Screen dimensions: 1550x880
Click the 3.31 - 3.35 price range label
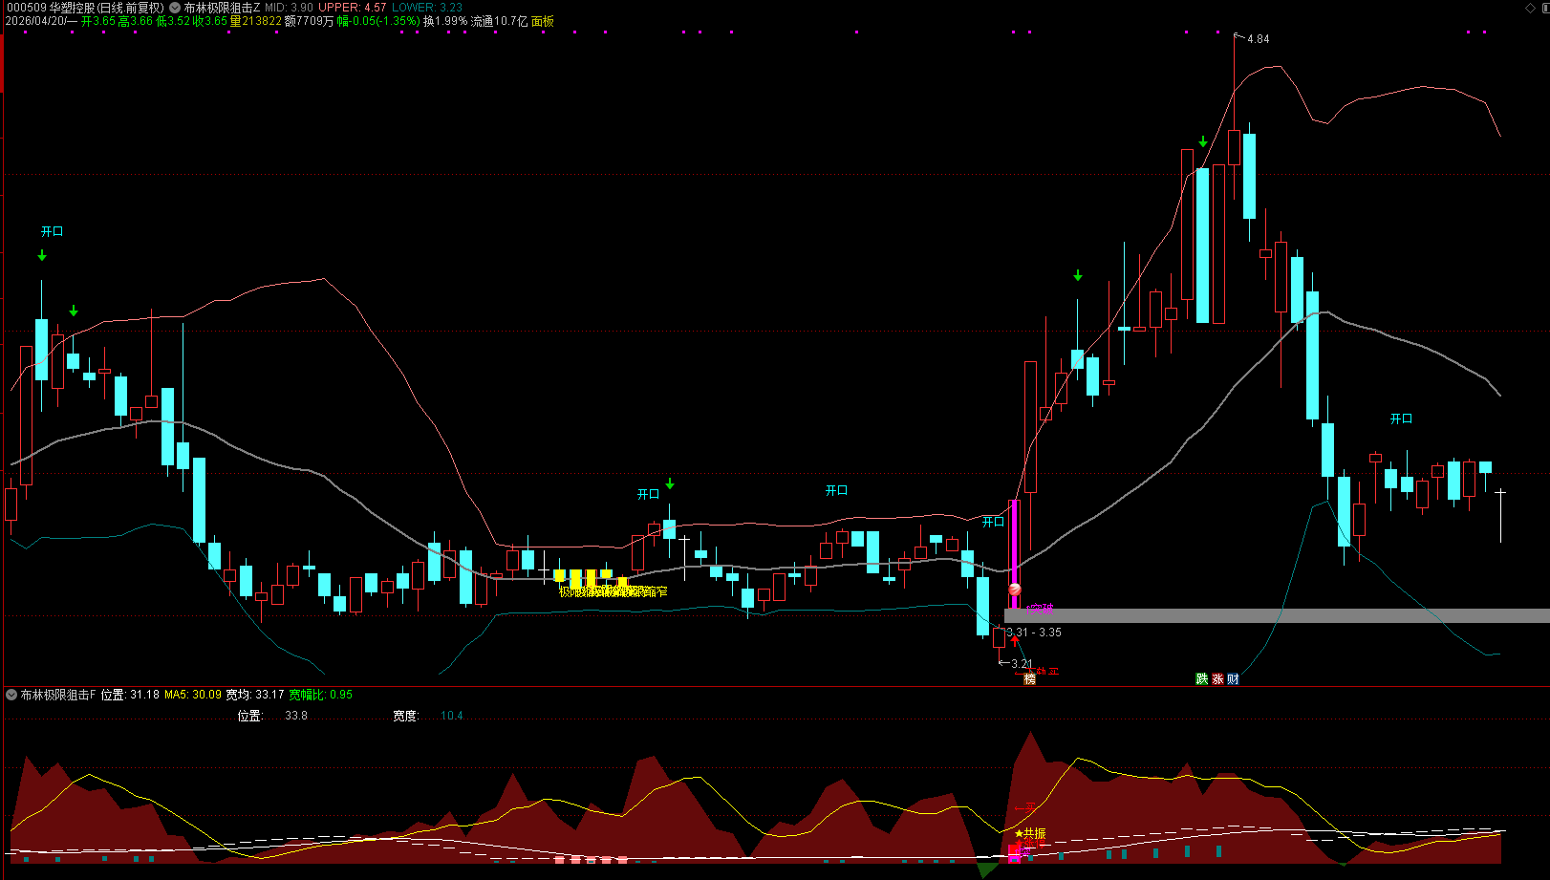coord(1034,633)
